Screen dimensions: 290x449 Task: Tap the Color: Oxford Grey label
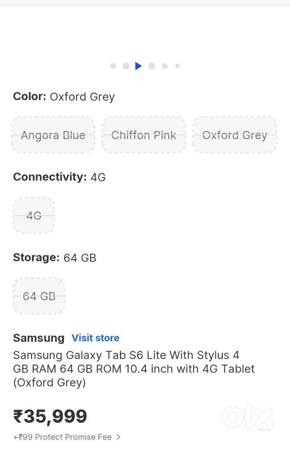(63, 97)
